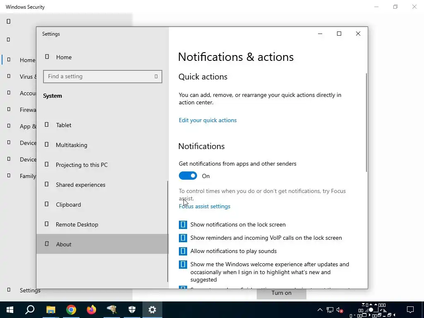
Task: Open Focus assist settings link
Action: (x=205, y=206)
